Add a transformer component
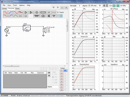The image size is (130, 97). tap(43, 16)
